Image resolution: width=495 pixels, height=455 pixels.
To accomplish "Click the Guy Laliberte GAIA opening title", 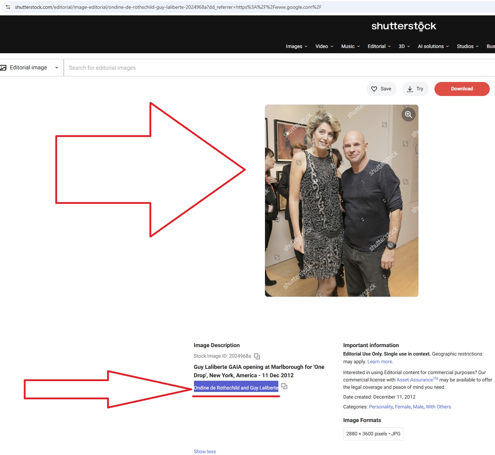I will 259,371.
